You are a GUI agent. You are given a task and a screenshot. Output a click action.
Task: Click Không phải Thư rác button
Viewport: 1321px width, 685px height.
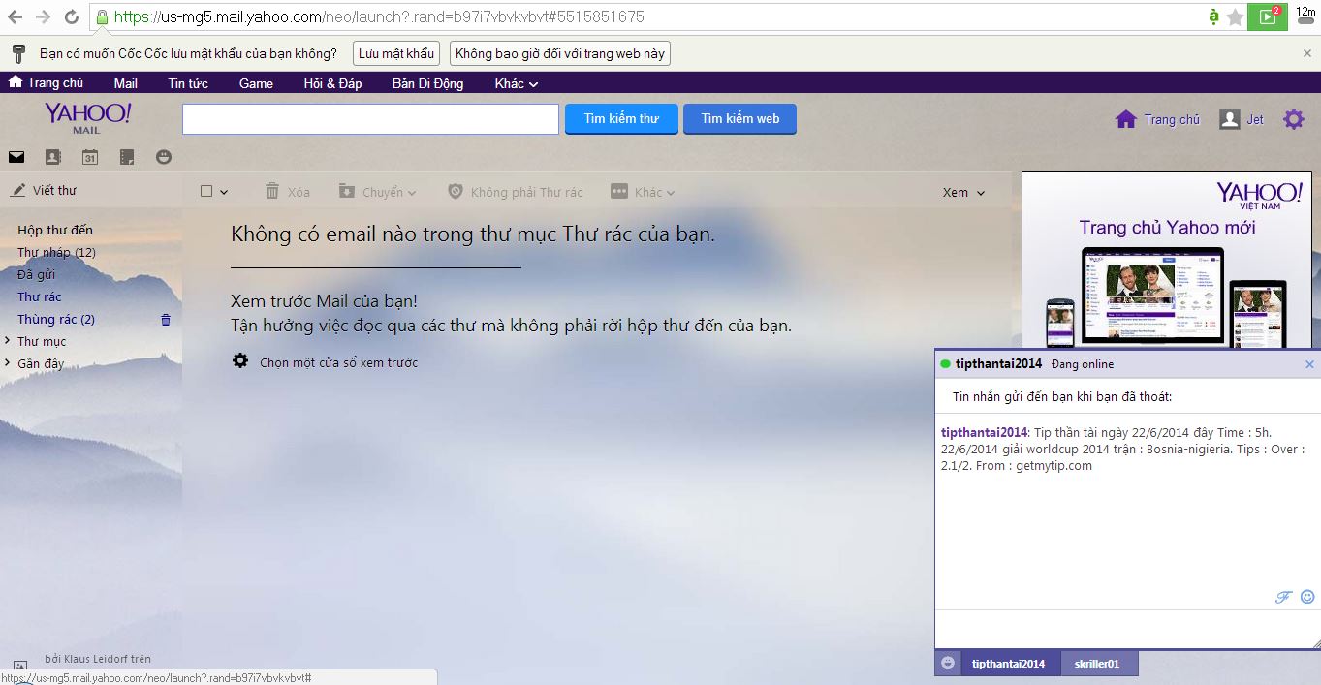[515, 192]
